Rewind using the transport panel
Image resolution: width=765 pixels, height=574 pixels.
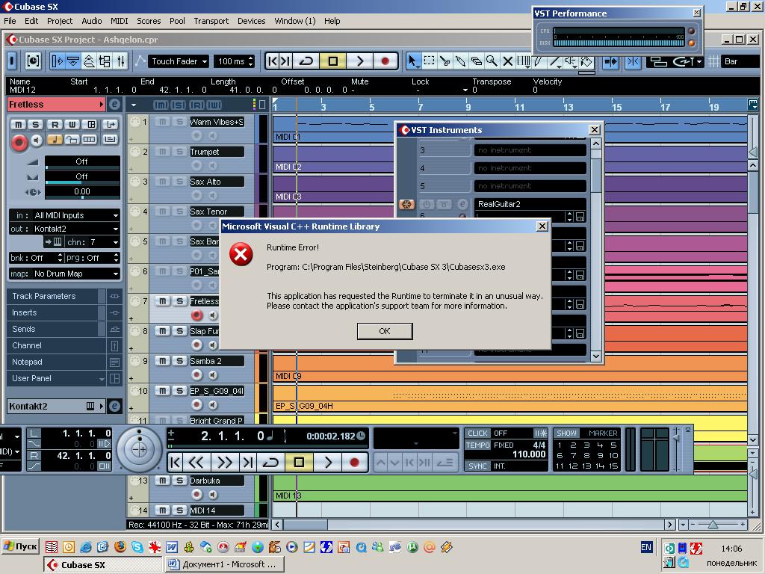(196, 462)
